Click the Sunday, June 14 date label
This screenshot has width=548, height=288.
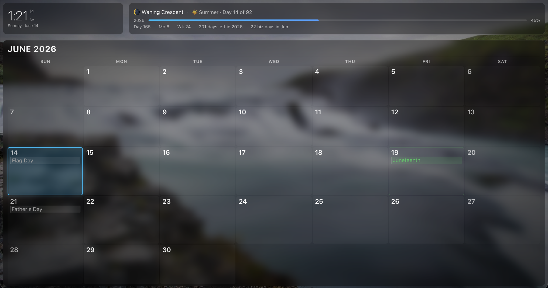tap(23, 26)
